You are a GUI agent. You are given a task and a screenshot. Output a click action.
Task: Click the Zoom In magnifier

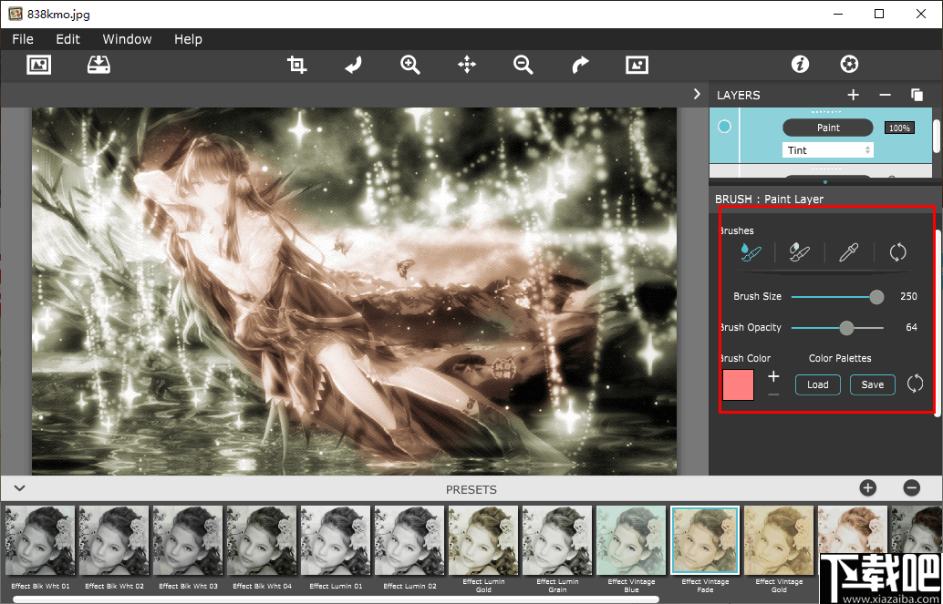(x=410, y=65)
